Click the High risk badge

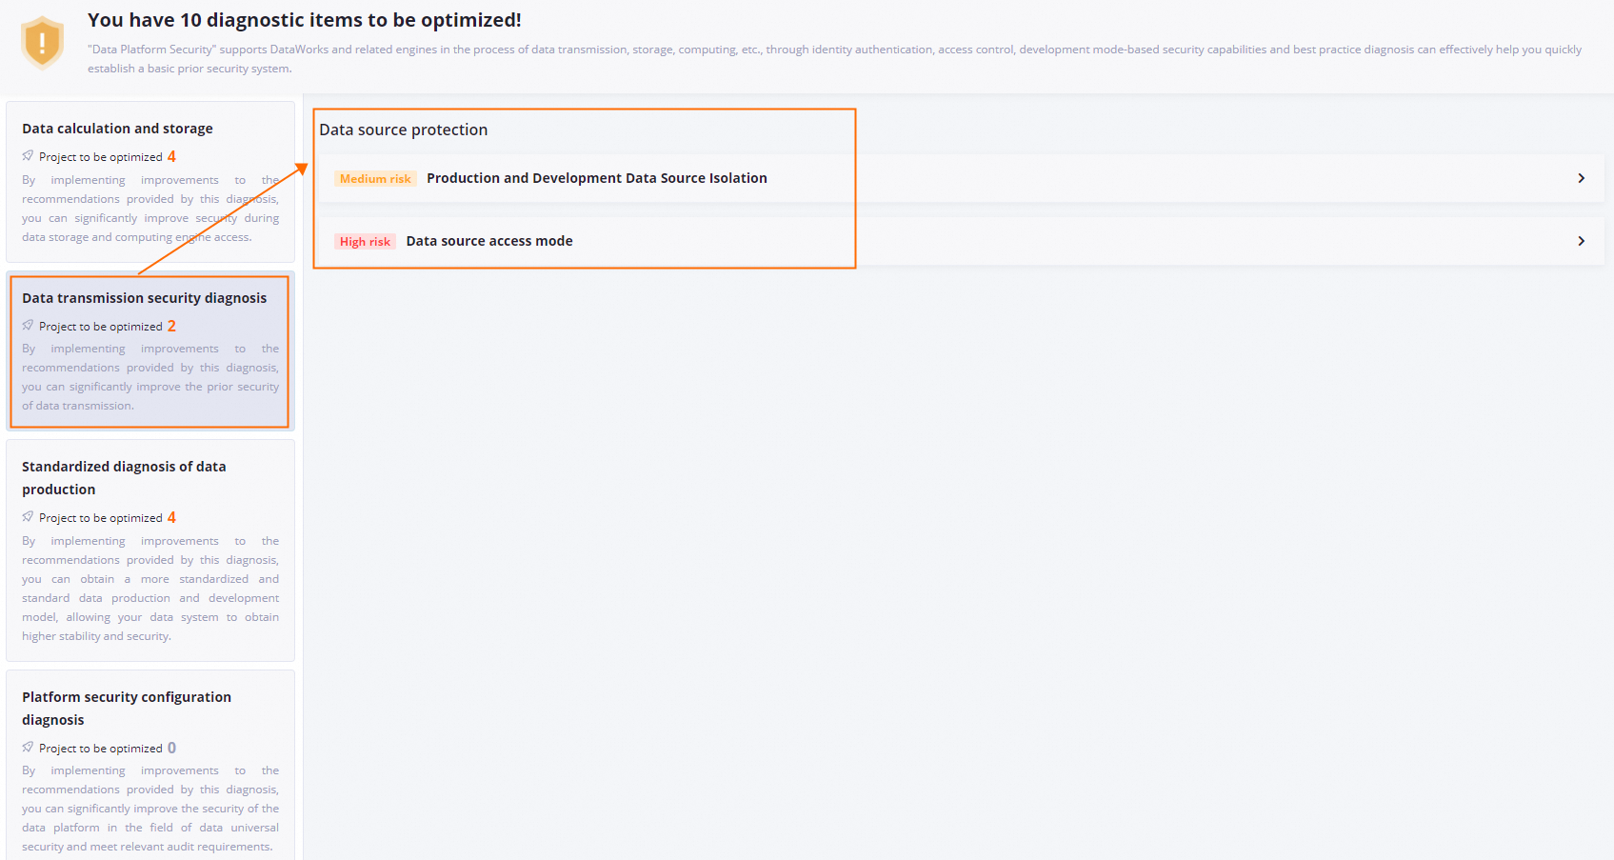coord(365,242)
